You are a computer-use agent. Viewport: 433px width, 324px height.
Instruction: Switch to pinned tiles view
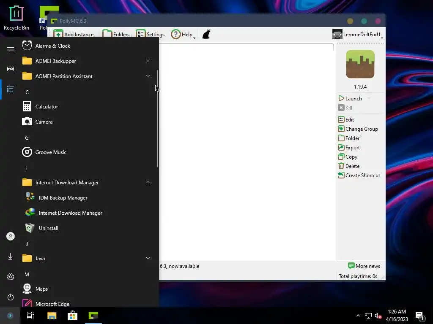[11, 69]
